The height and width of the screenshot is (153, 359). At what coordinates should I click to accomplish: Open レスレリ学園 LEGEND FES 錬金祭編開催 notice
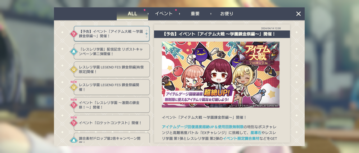[x=112, y=87]
